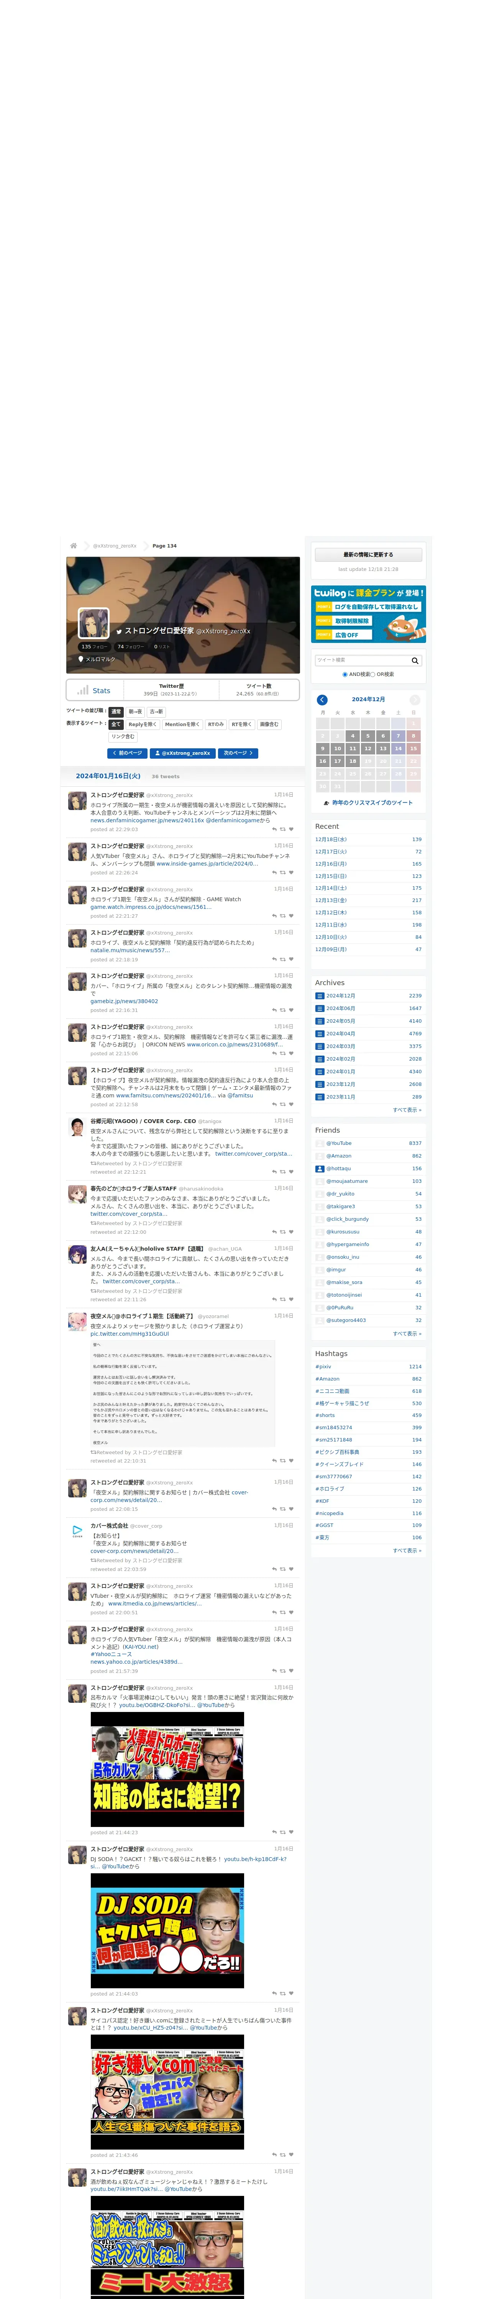Show 全て tweets filter
Screen dimensions: 492x2299
pos(115,725)
